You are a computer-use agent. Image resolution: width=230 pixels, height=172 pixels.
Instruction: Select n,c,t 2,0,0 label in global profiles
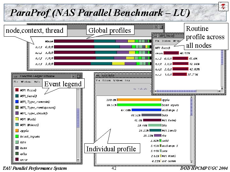tap(44, 58)
